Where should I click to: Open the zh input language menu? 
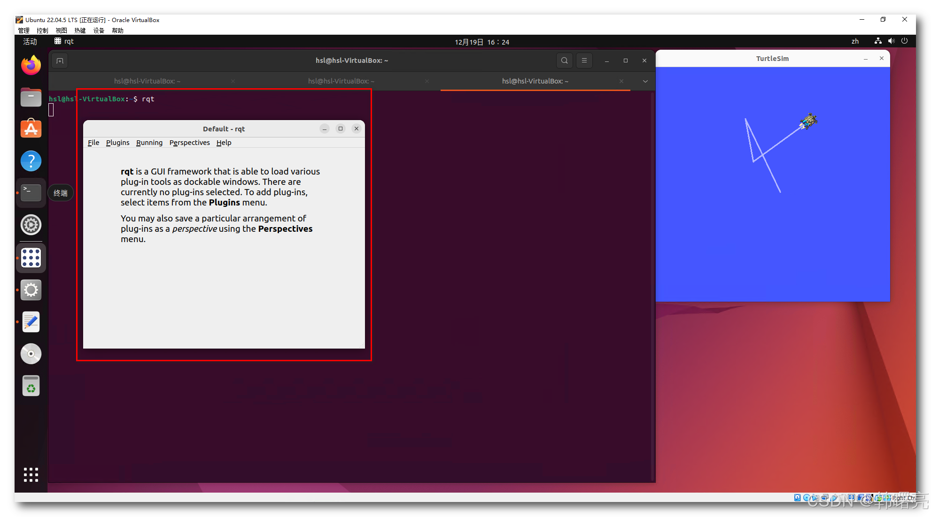(855, 41)
